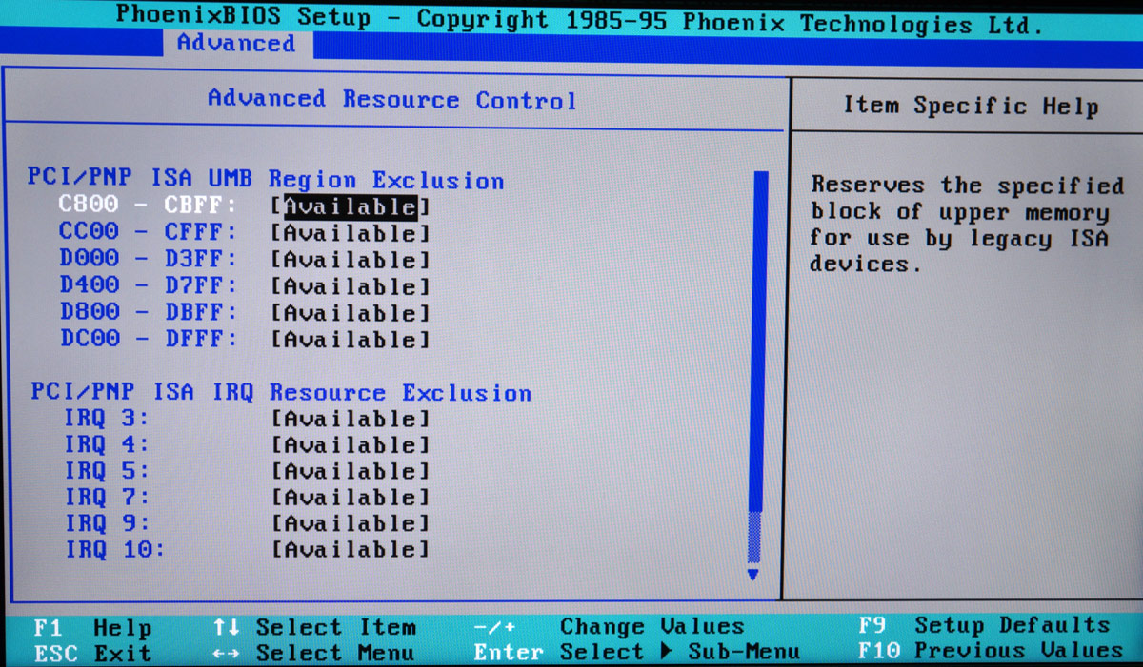Click the Sub-Menu arrow icon in footer
The height and width of the screenshot is (667, 1143).
664,653
